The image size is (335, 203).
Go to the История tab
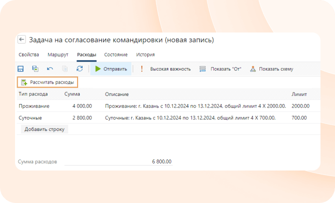point(145,54)
